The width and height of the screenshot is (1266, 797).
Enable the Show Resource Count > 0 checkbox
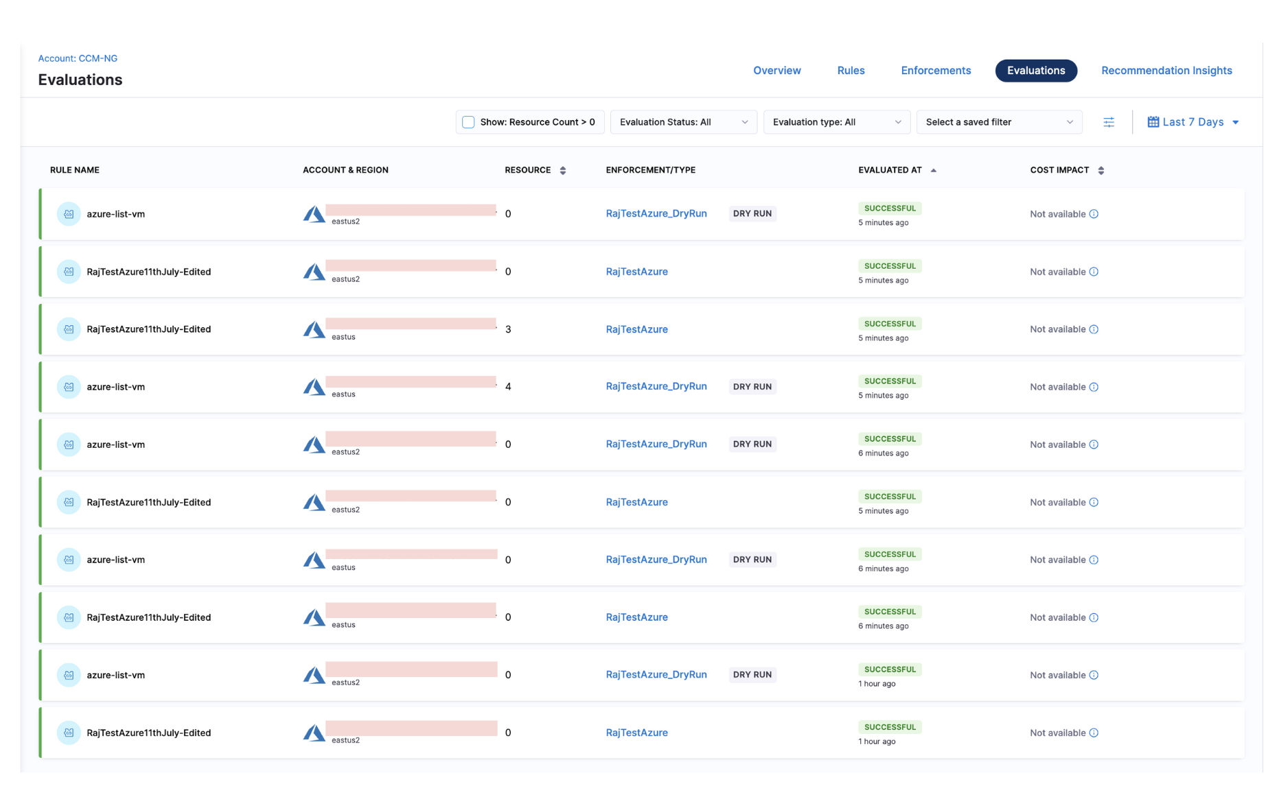[x=468, y=122]
